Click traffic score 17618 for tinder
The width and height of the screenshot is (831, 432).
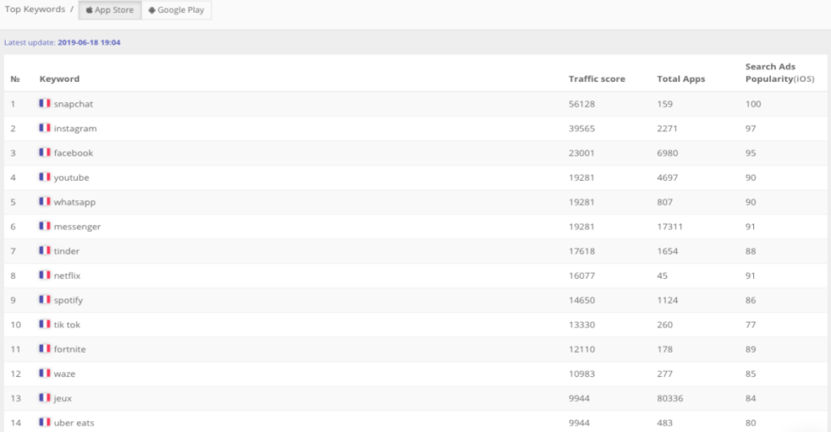point(582,251)
